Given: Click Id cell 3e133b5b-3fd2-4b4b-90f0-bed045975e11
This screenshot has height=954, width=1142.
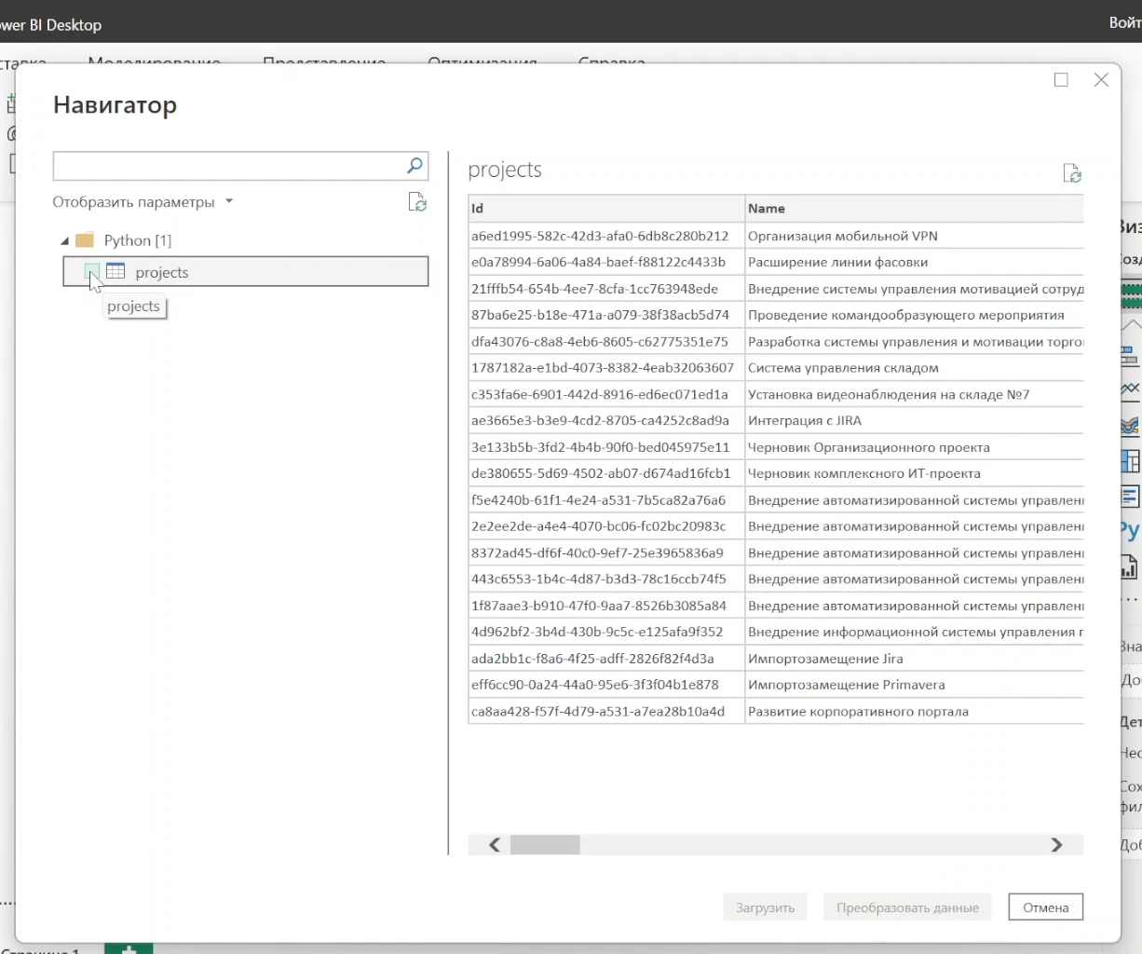Looking at the screenshot, I should 605,447.
